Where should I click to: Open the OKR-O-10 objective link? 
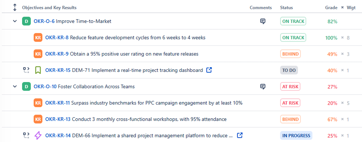pos(45,86)
